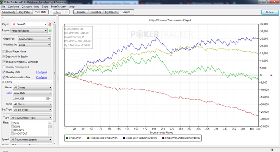
Task: Switch to the View Stats tab
Action: 40,12
